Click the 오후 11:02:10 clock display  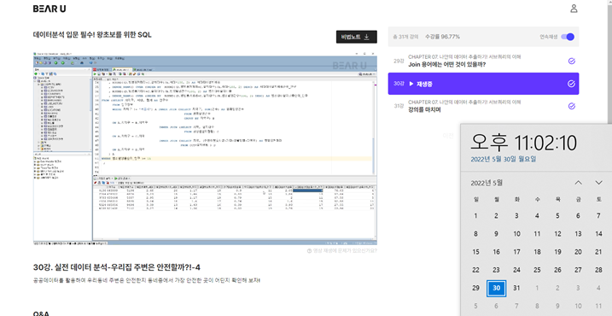click(523, 143)
